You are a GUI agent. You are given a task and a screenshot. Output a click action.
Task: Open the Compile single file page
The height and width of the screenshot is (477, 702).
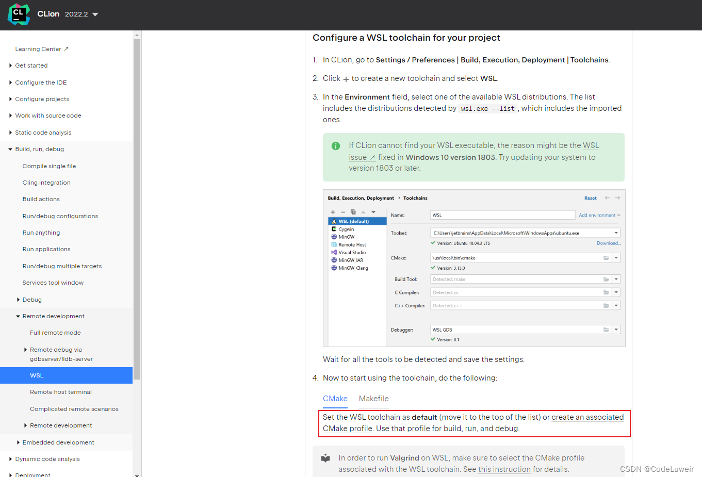[49, 166]
